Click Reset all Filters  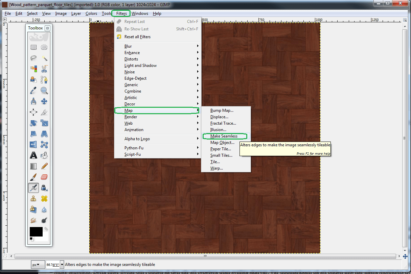click(x=137, y=37)
